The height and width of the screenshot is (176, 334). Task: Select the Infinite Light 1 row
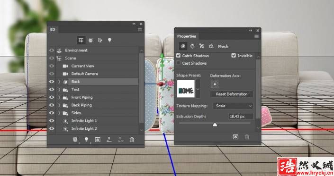97,121
